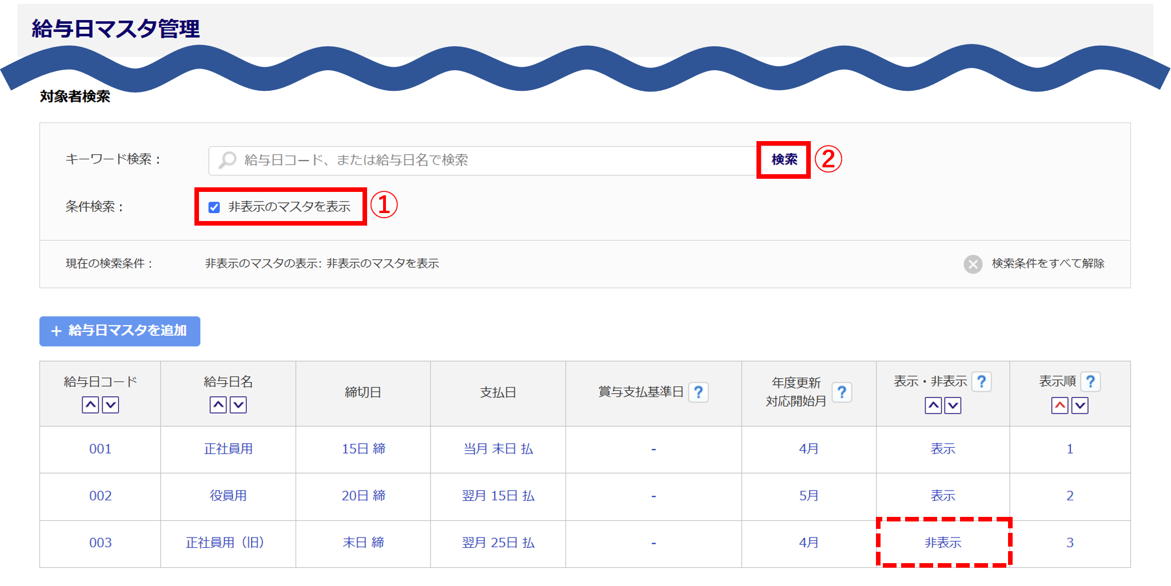Image resolution: width=1171 pixels, height=586 pixels.
Task: Open help icon for 表示・非表示
Action: click(x=981, y=382)
